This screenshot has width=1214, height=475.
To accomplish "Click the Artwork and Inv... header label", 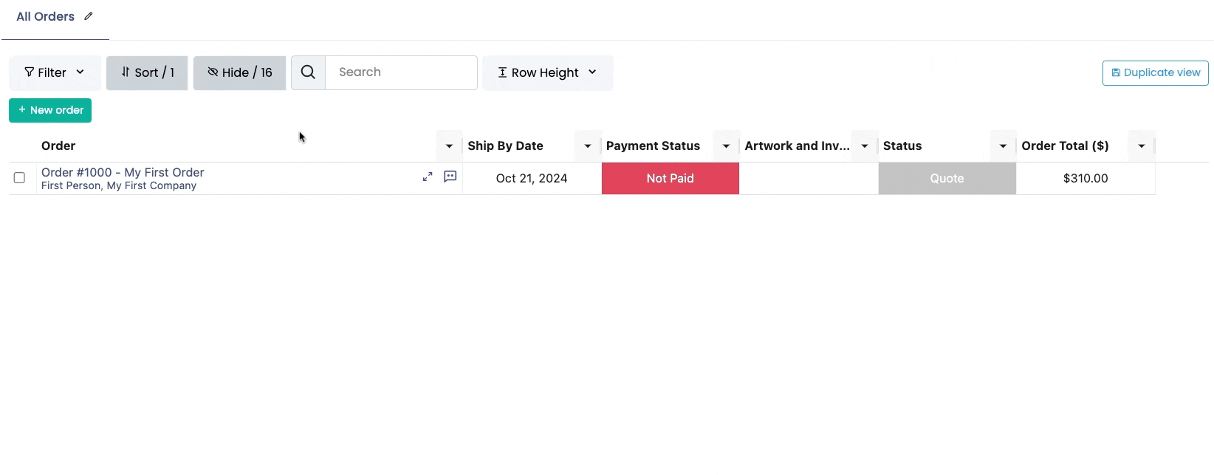I will click(x=797, y=146).
